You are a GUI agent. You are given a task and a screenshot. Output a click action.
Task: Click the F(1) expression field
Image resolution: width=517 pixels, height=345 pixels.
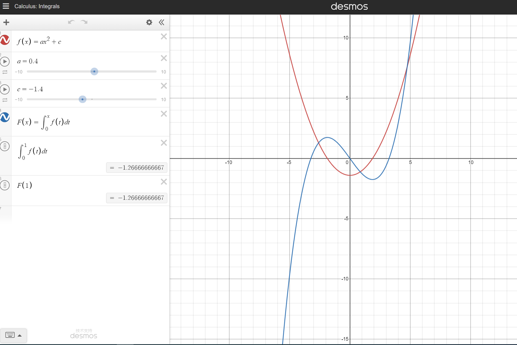click(x=24, y=185)
